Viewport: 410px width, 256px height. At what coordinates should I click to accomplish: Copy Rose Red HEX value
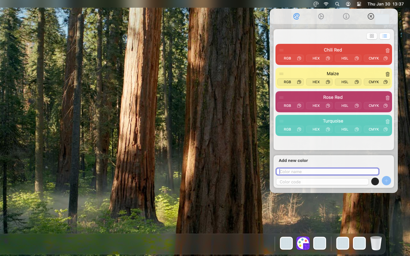(x=319, y=106)
